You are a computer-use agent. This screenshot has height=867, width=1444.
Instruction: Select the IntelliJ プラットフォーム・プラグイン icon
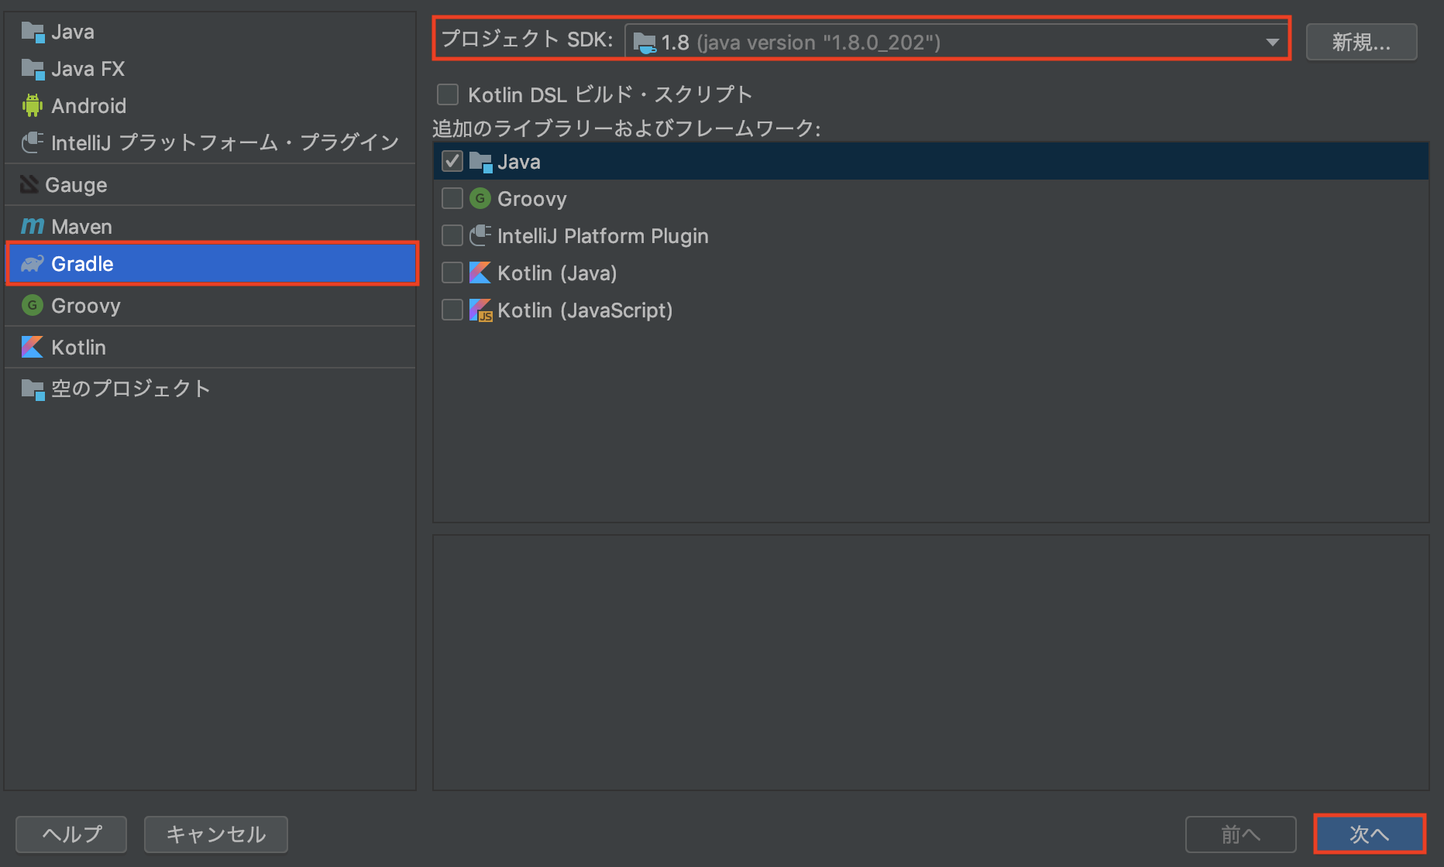pyautogui.click(x=33, y=142)
